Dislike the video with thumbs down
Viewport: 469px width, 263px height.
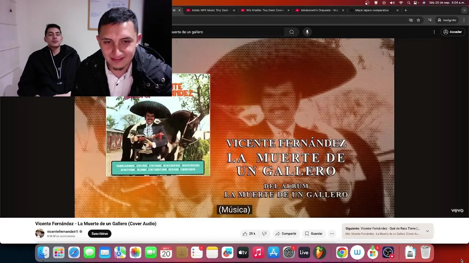[264, 234]
